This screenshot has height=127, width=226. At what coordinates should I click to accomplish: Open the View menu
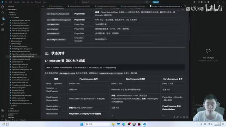point(23,2)
